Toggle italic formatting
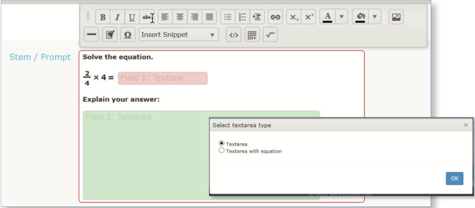This screenshot has width=475, height=208. click(117, 17)
